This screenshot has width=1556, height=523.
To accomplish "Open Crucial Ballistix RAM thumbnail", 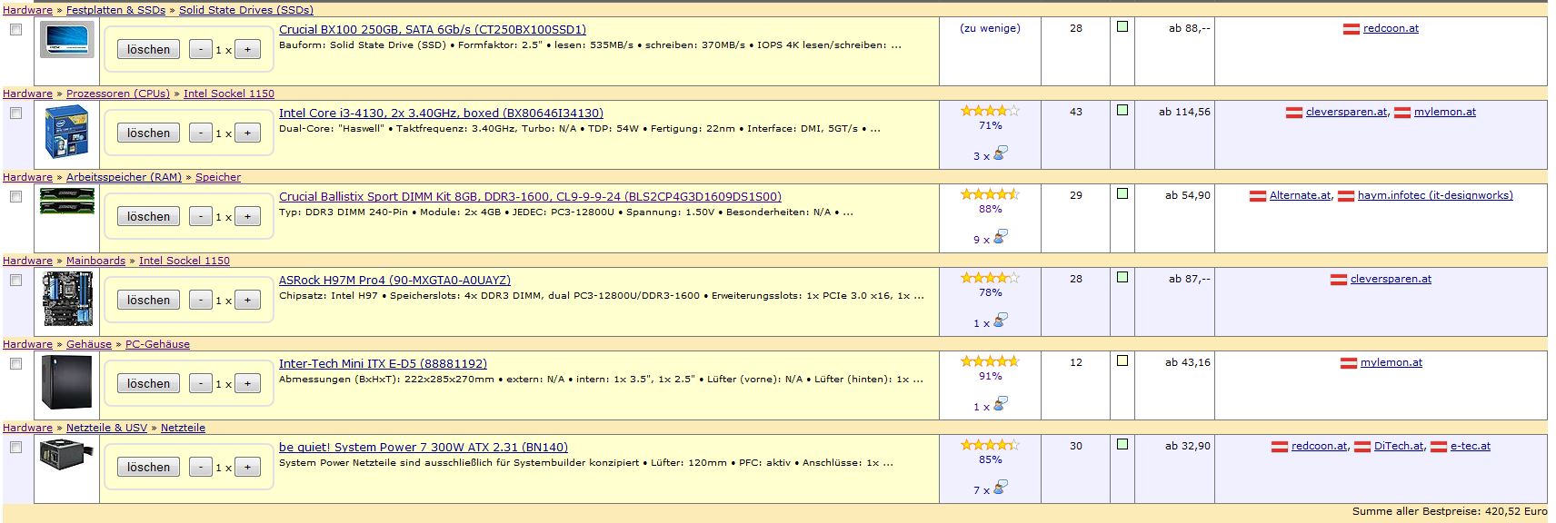I will [66, 201].
